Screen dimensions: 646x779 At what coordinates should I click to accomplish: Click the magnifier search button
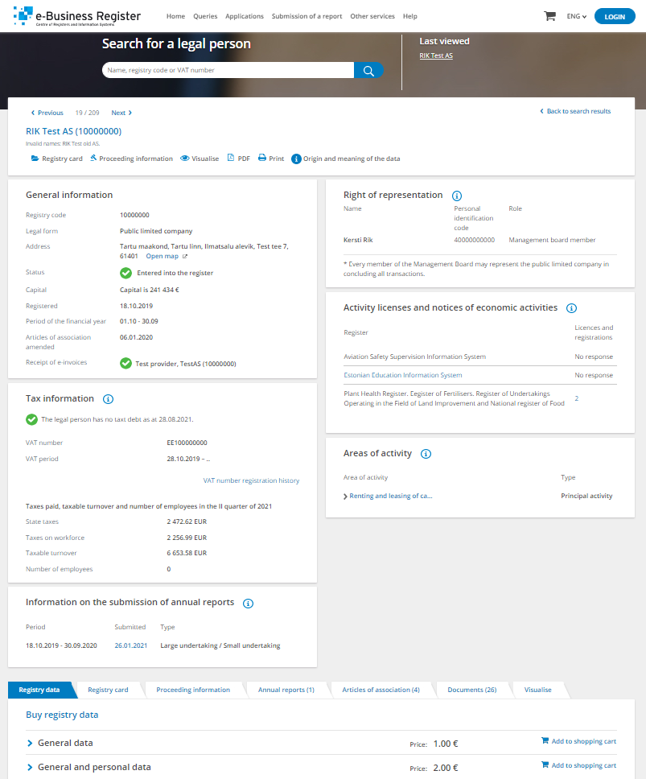(x=368, y=71)
